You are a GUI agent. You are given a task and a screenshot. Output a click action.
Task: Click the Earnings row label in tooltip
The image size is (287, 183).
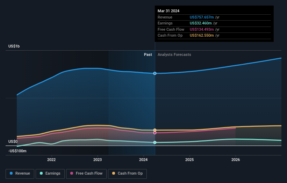point(165,23)
